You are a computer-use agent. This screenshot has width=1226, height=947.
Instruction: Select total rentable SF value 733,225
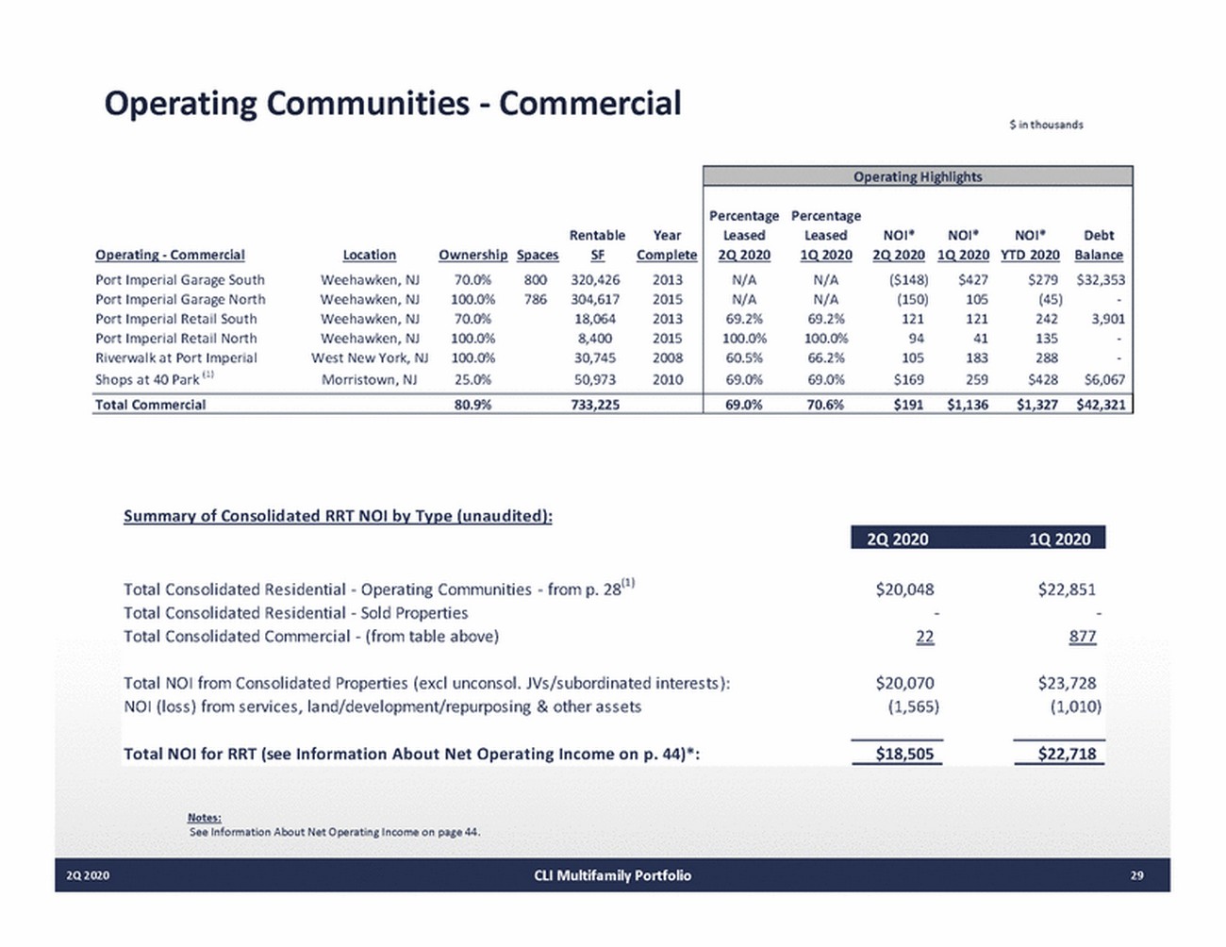(x=595, y=405)
